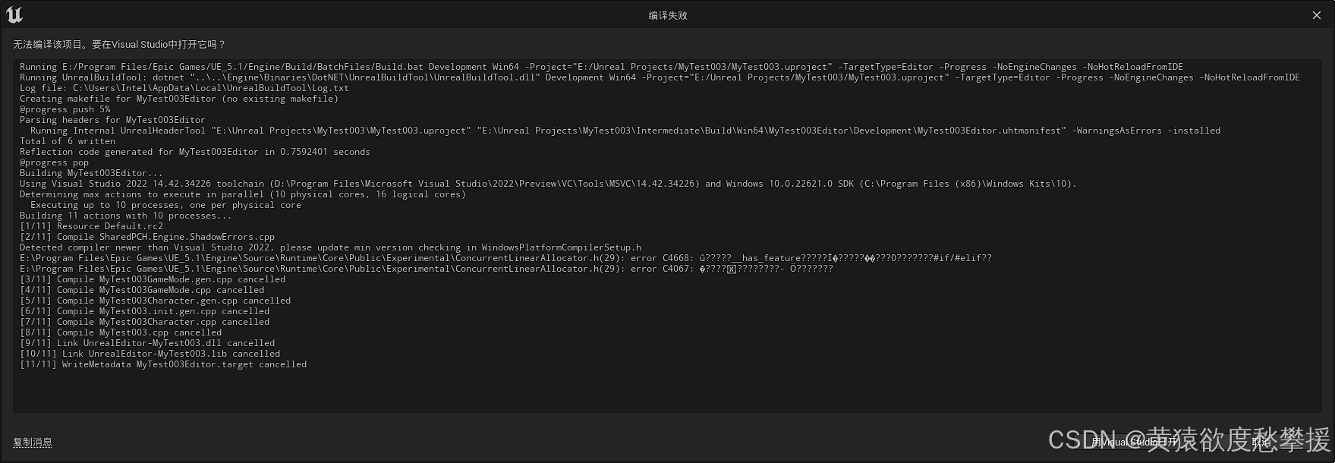The height and width of the screenshot is (463, 1335).
Task: Click 'Running Internal UnrealHeaderTool' line
Action: 625,131
